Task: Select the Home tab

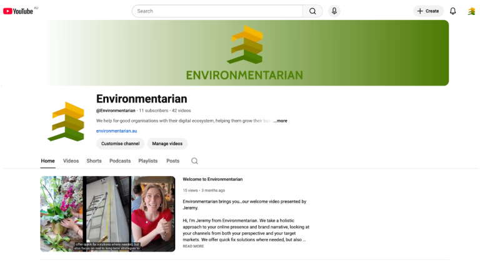Action: tap(47, 161)
